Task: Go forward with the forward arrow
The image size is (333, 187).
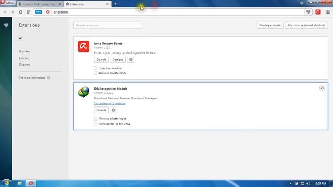Action: pos(12,12)
